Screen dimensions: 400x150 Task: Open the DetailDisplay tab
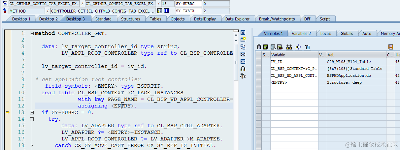(x=205, y=19)
